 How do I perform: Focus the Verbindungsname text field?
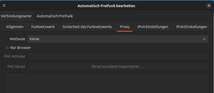[123, 16]
